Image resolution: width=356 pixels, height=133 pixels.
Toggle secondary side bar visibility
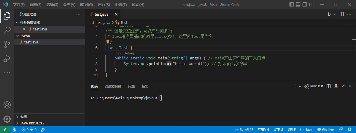click(x=304, y=4)
